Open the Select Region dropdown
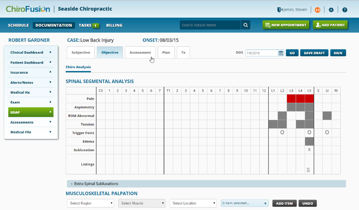359x210 pixels. [90, 203]
